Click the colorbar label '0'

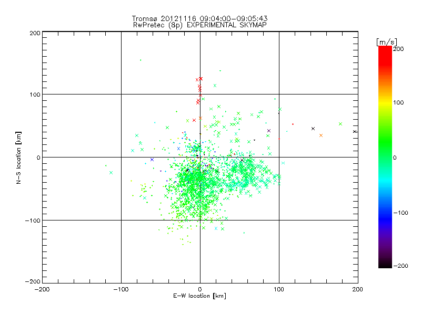coord(395,157)
